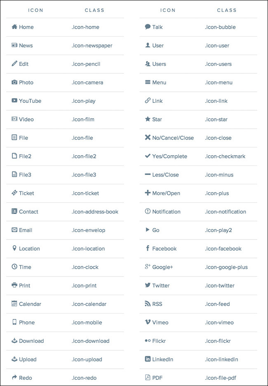Click the clock icon beside Time
The width and height of the screenshot is (268, 386).
click(14, 267)
